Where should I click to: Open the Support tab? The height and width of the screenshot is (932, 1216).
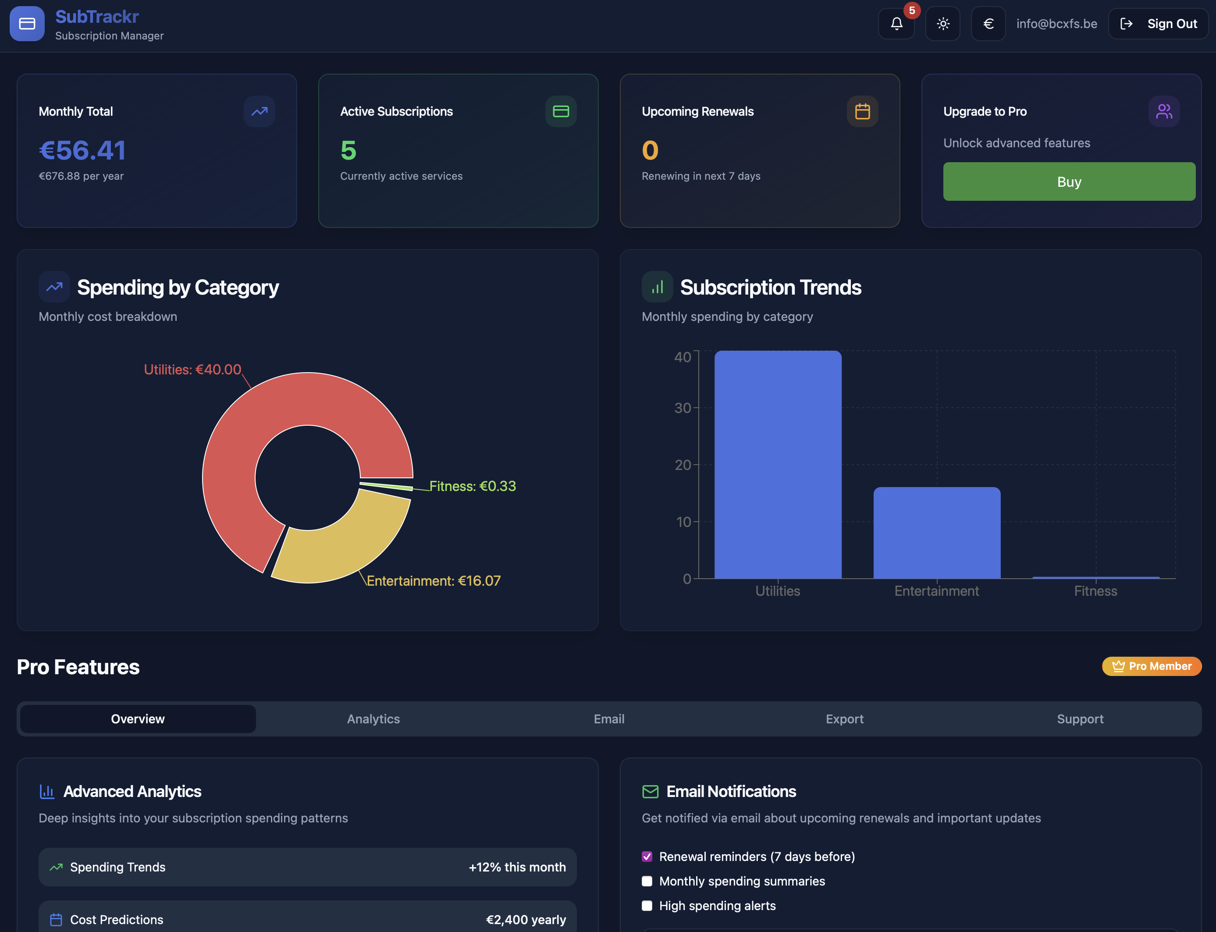coord(1080,719)
